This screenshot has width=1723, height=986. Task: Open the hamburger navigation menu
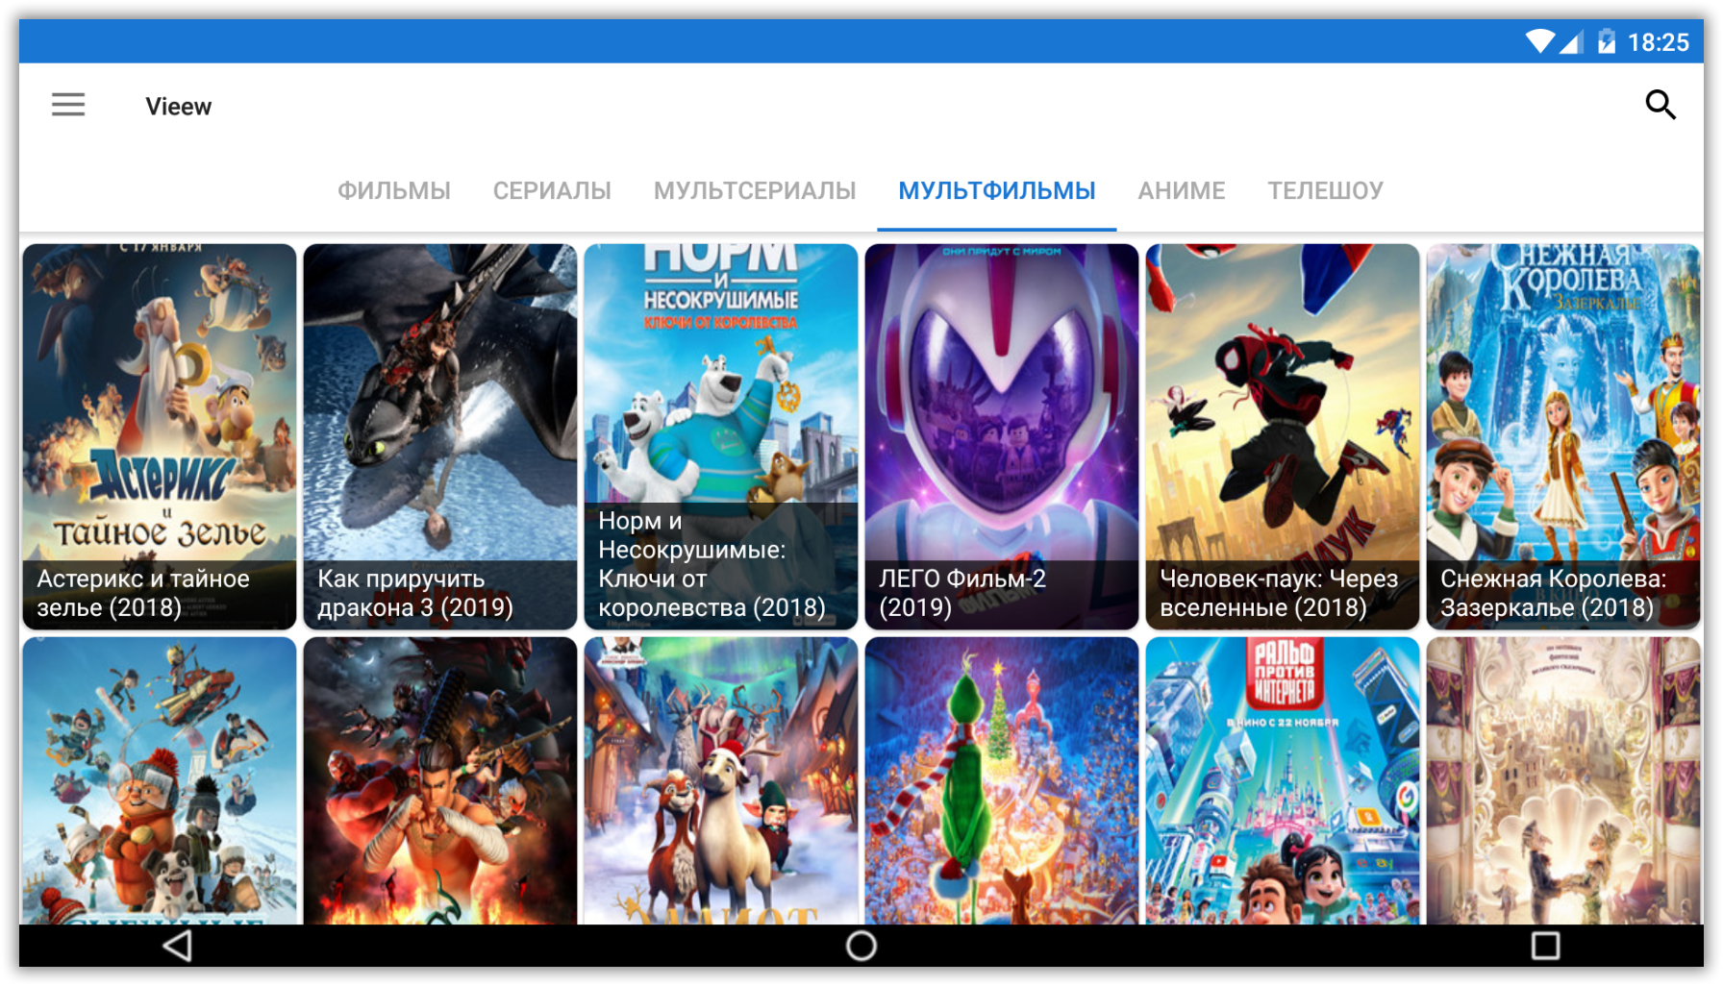(x=68, y=105)
